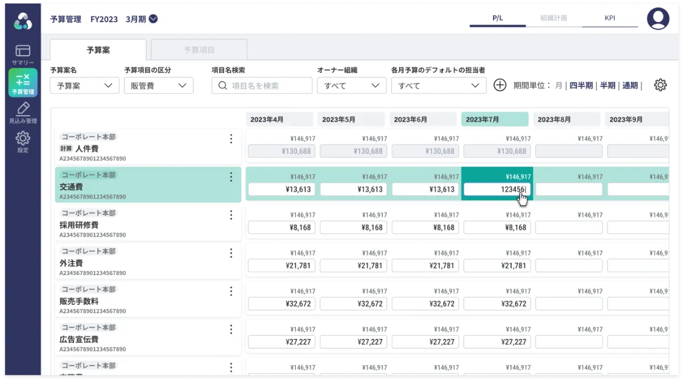Viewport: 683px width, 381px height.
Task: Click the user profile avatar icon
Action: [658, 19]
